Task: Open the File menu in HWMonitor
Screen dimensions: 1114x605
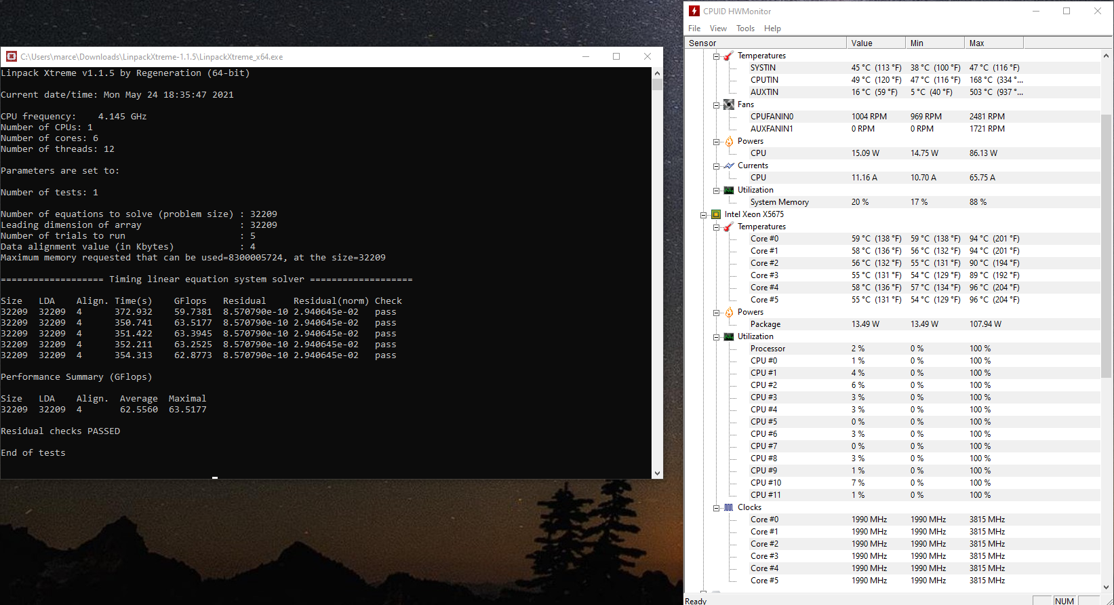Action: click(x=694, y=28)
